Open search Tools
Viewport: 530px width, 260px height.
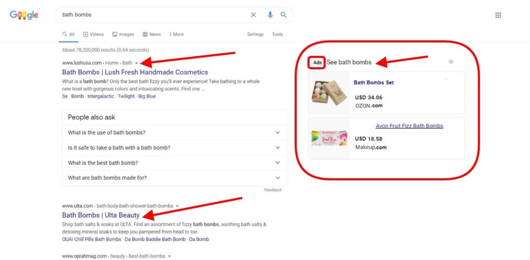click(277, 35)
